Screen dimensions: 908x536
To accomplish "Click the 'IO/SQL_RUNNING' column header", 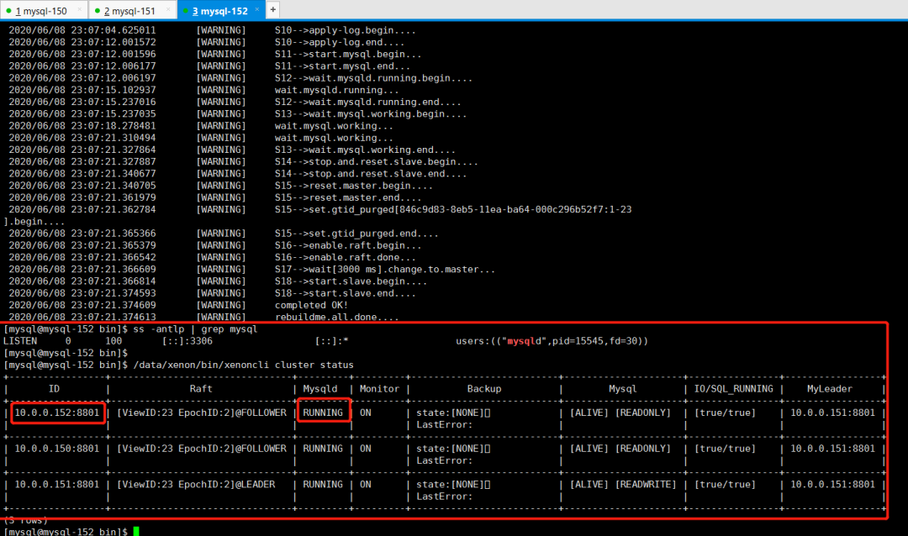I will 734,389.
